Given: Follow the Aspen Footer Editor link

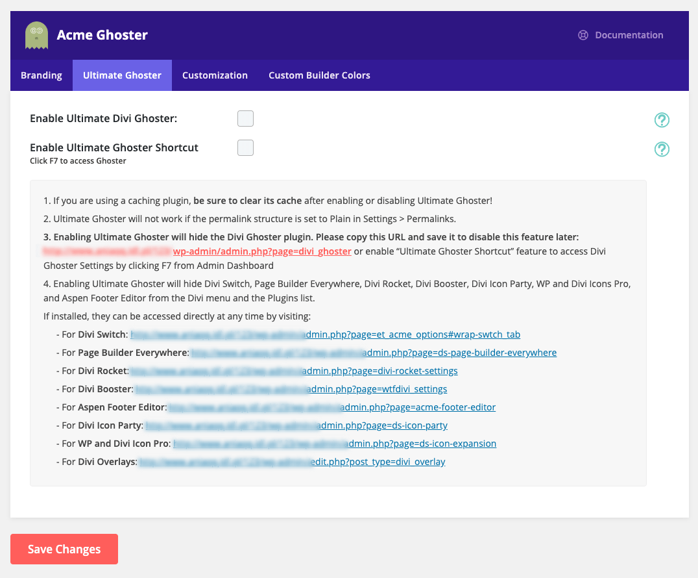Looking at the screenshot, I should [x=331, y=407].
